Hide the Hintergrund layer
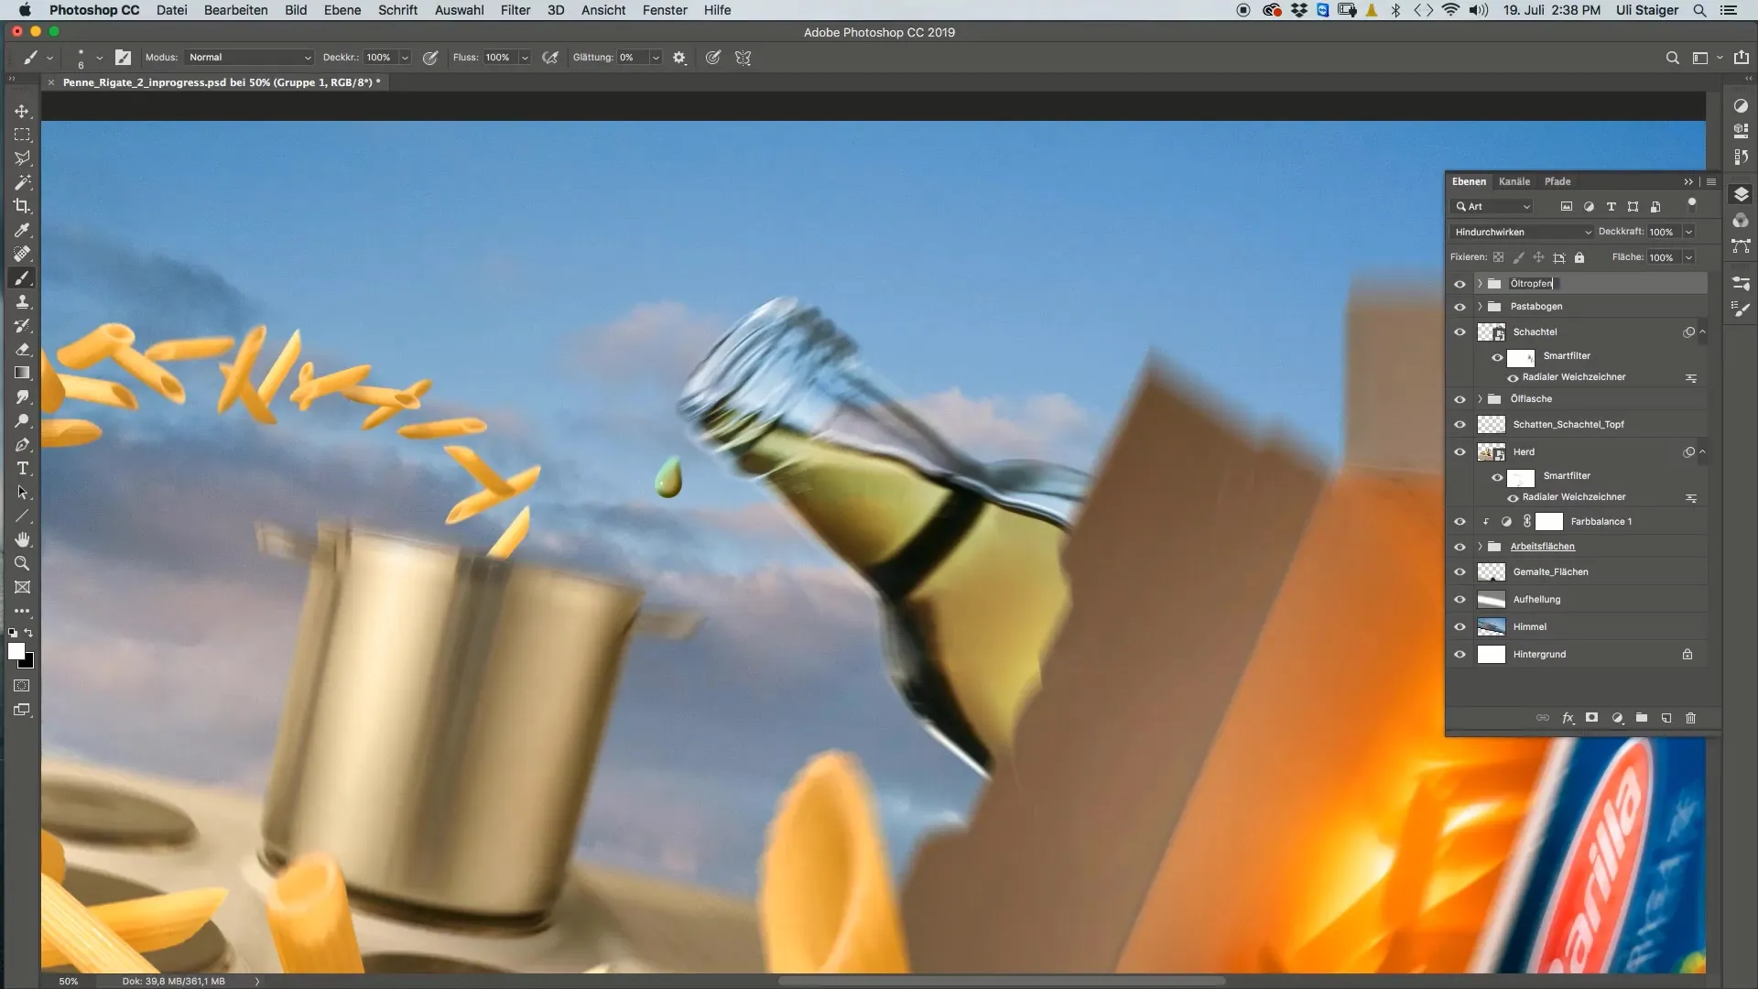The height and width of the screenshot is (989, 1758). 1460,655
